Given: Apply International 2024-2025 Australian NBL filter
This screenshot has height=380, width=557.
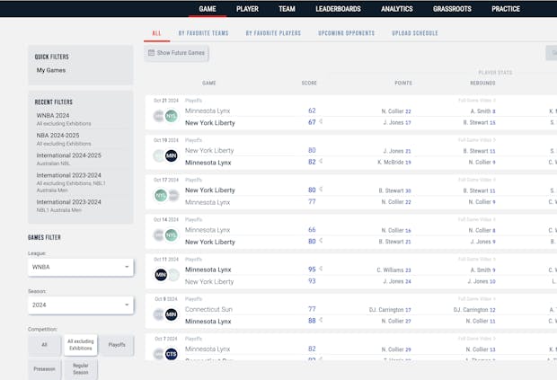Looking at the screenshot, I should point(68,159).
